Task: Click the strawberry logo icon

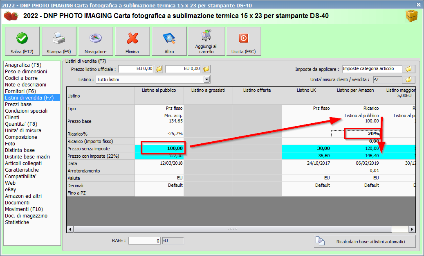Action: coord(11,16)
